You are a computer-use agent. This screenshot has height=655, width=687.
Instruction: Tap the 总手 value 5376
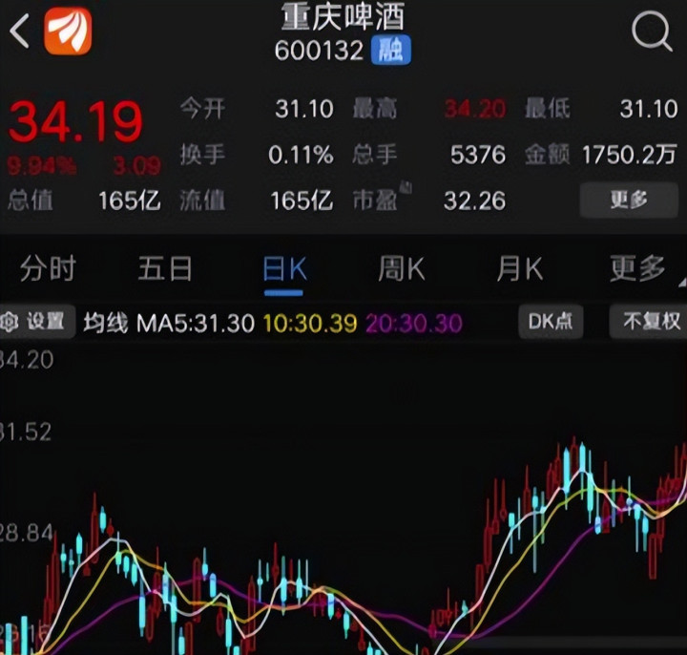[x=478, y=155]
